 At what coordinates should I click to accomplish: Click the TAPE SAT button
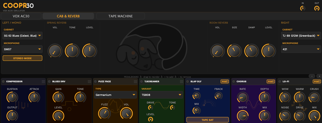[x=207, y=120]
